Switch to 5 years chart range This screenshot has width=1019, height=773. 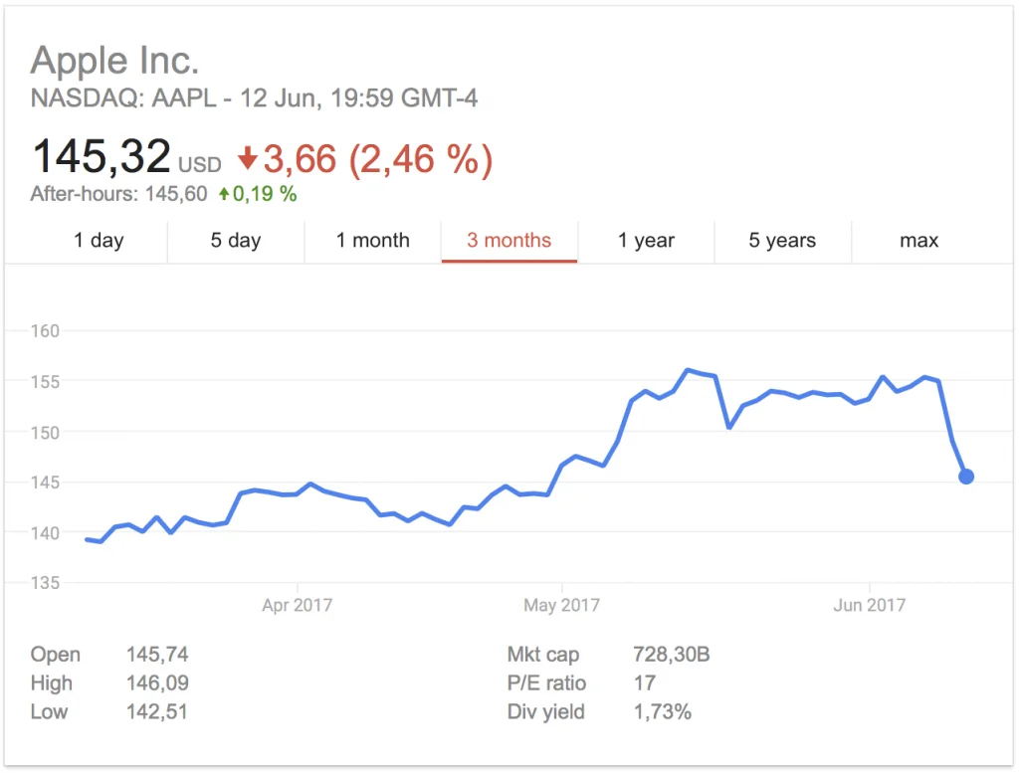pos(782,241)
